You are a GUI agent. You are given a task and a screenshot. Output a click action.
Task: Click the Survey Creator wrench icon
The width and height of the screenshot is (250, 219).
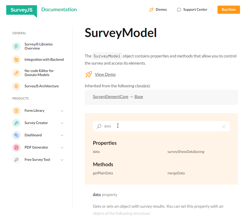(x=16, y=123)
